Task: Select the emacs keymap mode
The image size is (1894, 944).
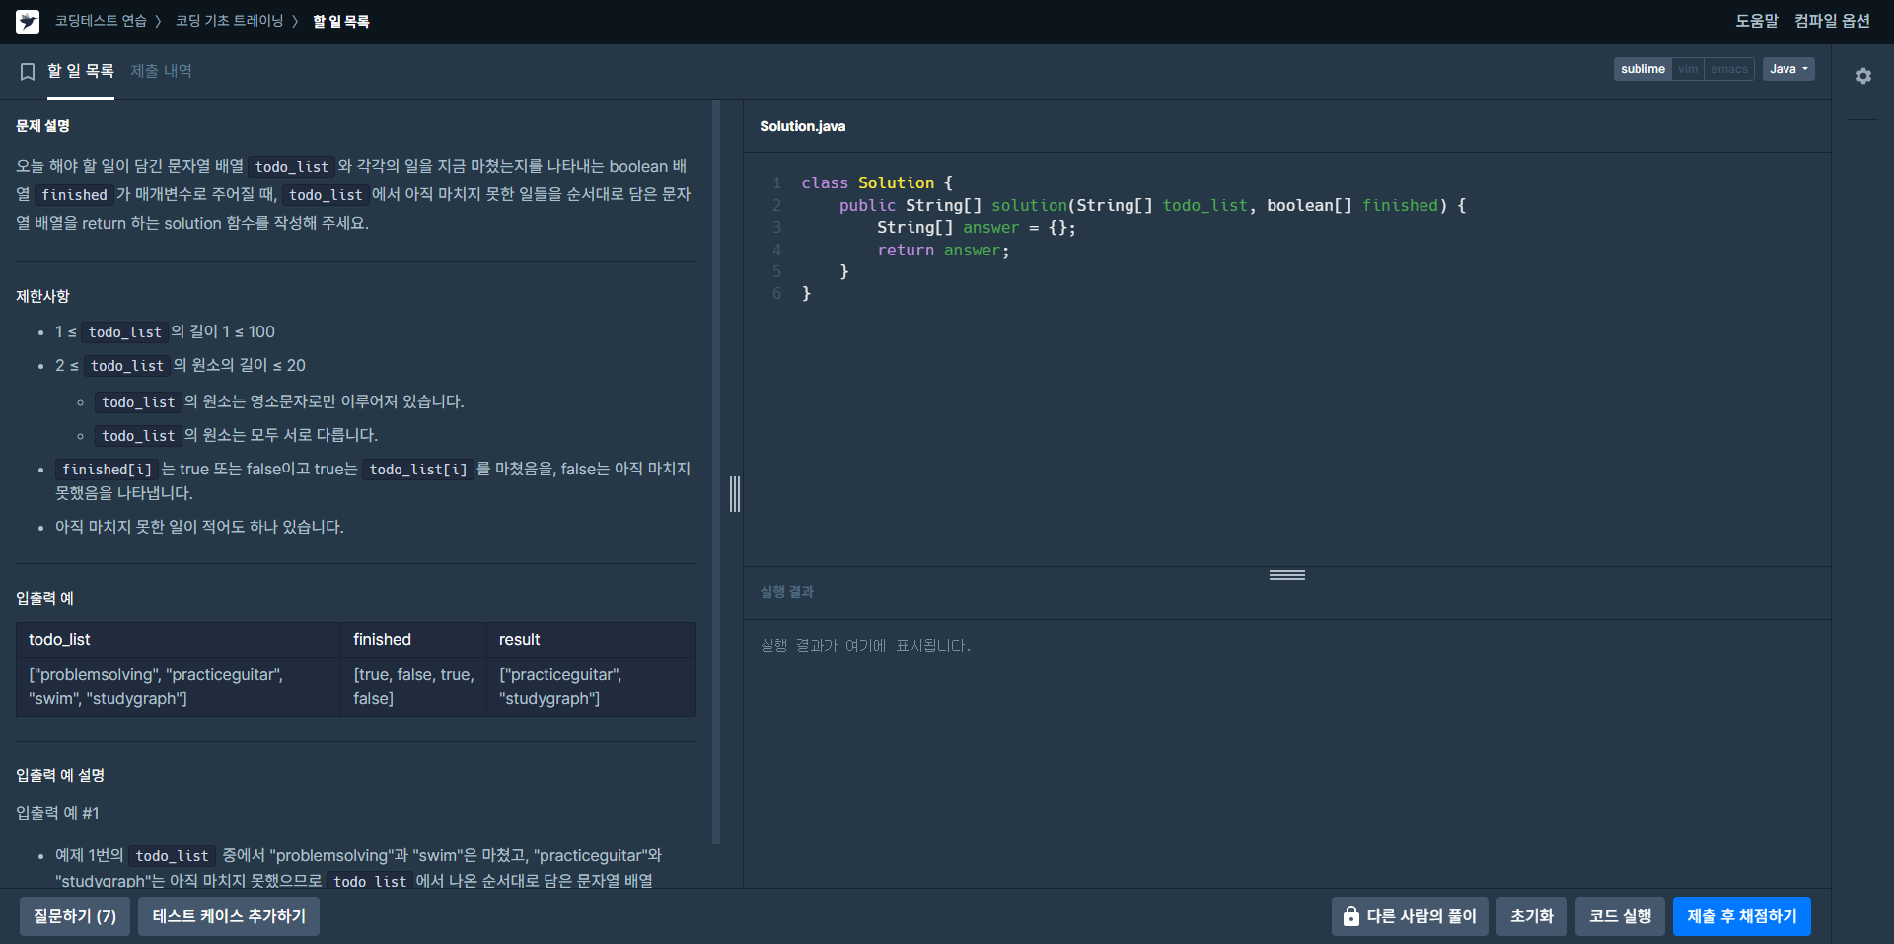Action: (1729, 69)
